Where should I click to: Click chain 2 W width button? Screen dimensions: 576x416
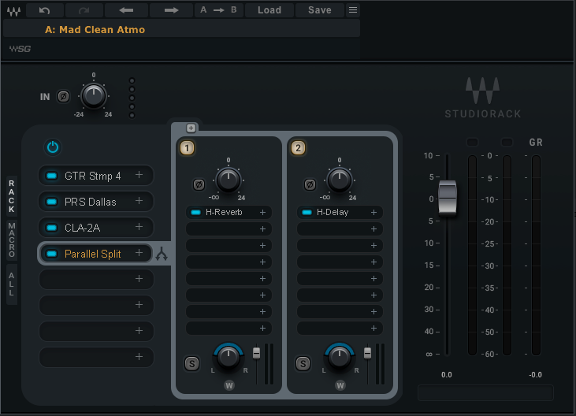tap(340, 385)
